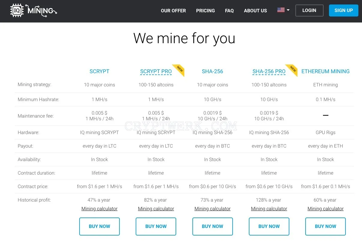The image size is (362, 252).
Task: Select the 'Hardware:' row label
Action: pyautogui.click(x=29, y=132)
